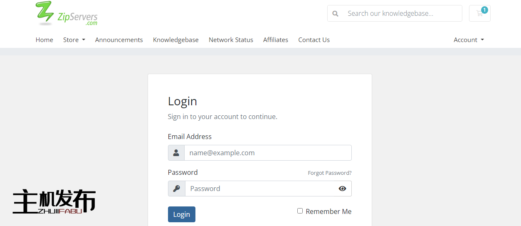Screen dimensions: 521x226
Task: Click the search magnifier icon
Action: [x=336, y=13]
